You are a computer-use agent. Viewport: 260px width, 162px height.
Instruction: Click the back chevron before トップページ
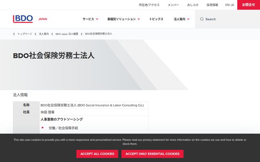click(14, 34)
